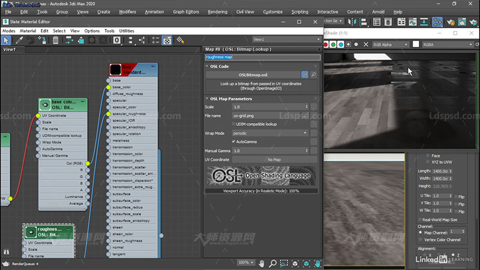Click the No Map UV Coordinate button
Image resolution: width=480 pixels, height=270 pixels.
(x=274, y=160)
